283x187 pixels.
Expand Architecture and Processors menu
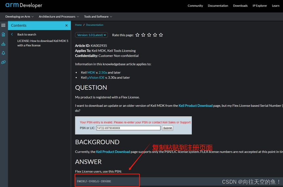[x=59, y=17]
